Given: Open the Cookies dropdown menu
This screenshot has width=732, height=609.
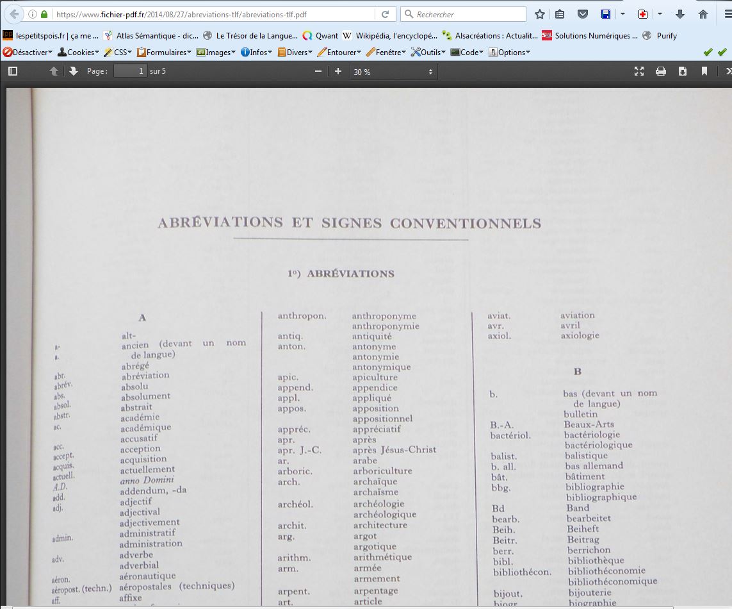Looking at the screenshot, I should coord(78,53).
